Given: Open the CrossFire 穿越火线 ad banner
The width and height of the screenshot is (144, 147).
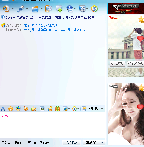Looking at the screenshot, I should pyautogui.click(x=126, y=8).
